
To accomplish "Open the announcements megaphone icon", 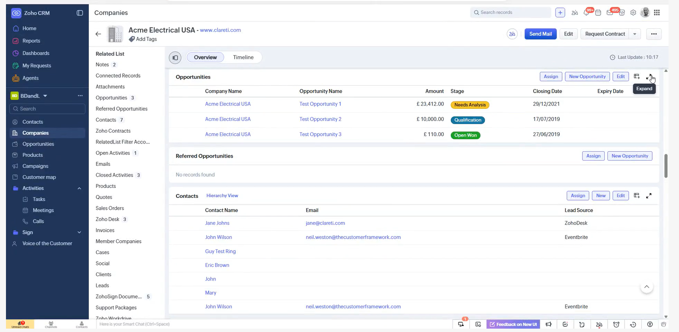I will click(x=548, y=325).
